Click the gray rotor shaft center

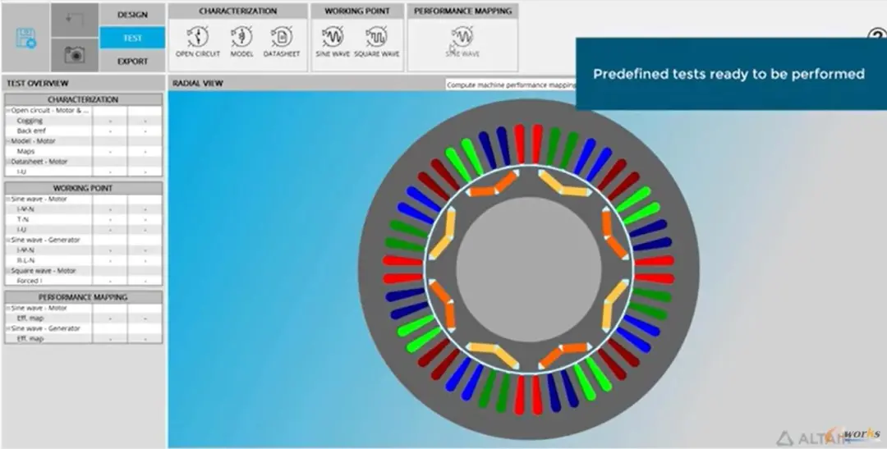click(x=529, y=269)
